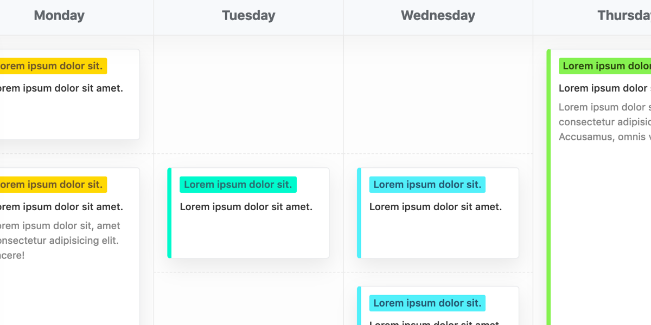Click the green color bar on Thursday's card
This screenshot has width=651, height=325.
point(548,184)
